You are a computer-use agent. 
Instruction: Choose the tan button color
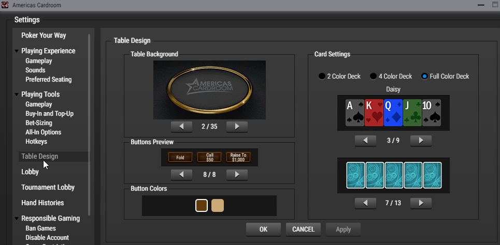(218, 206)
